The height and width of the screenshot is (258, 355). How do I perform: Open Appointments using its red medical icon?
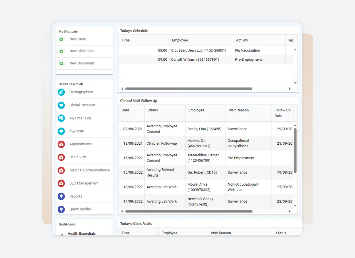[61, 144]
